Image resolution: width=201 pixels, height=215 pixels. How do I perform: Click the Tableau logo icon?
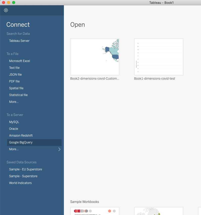(x=6, y=10)
